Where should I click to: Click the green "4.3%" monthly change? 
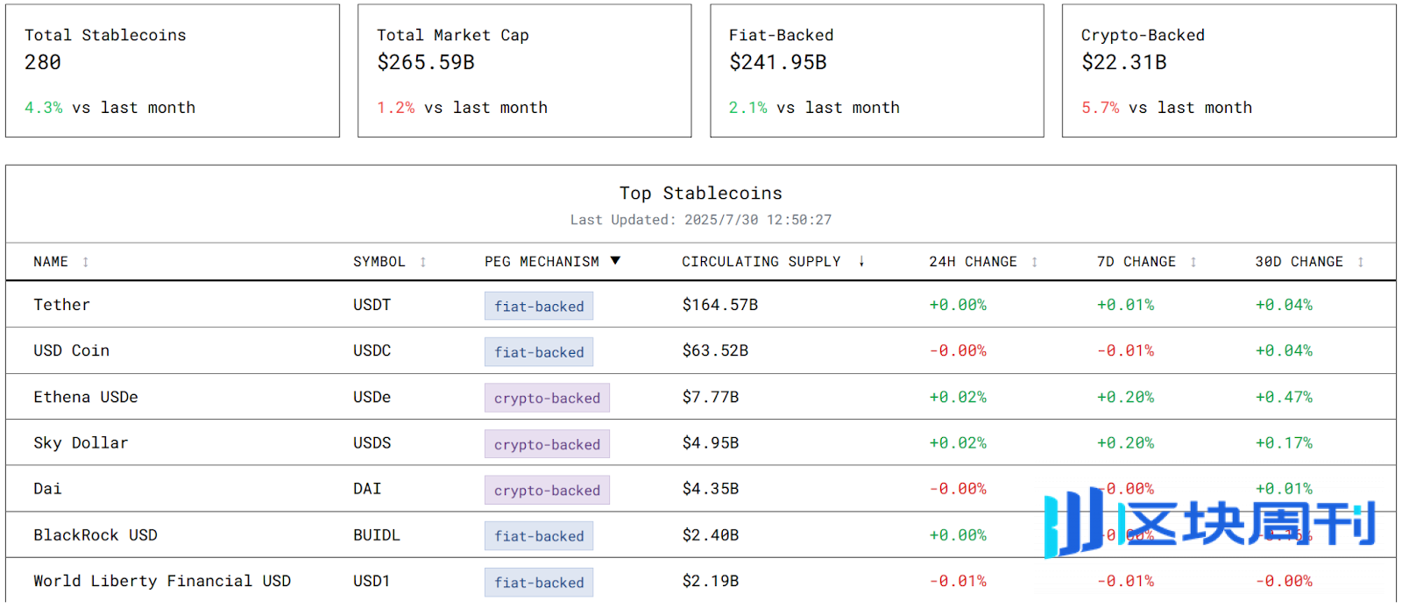click(44, 108)
